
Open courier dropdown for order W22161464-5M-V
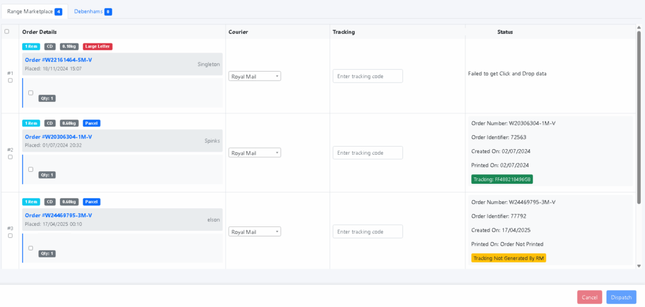[x=254, y=76]
